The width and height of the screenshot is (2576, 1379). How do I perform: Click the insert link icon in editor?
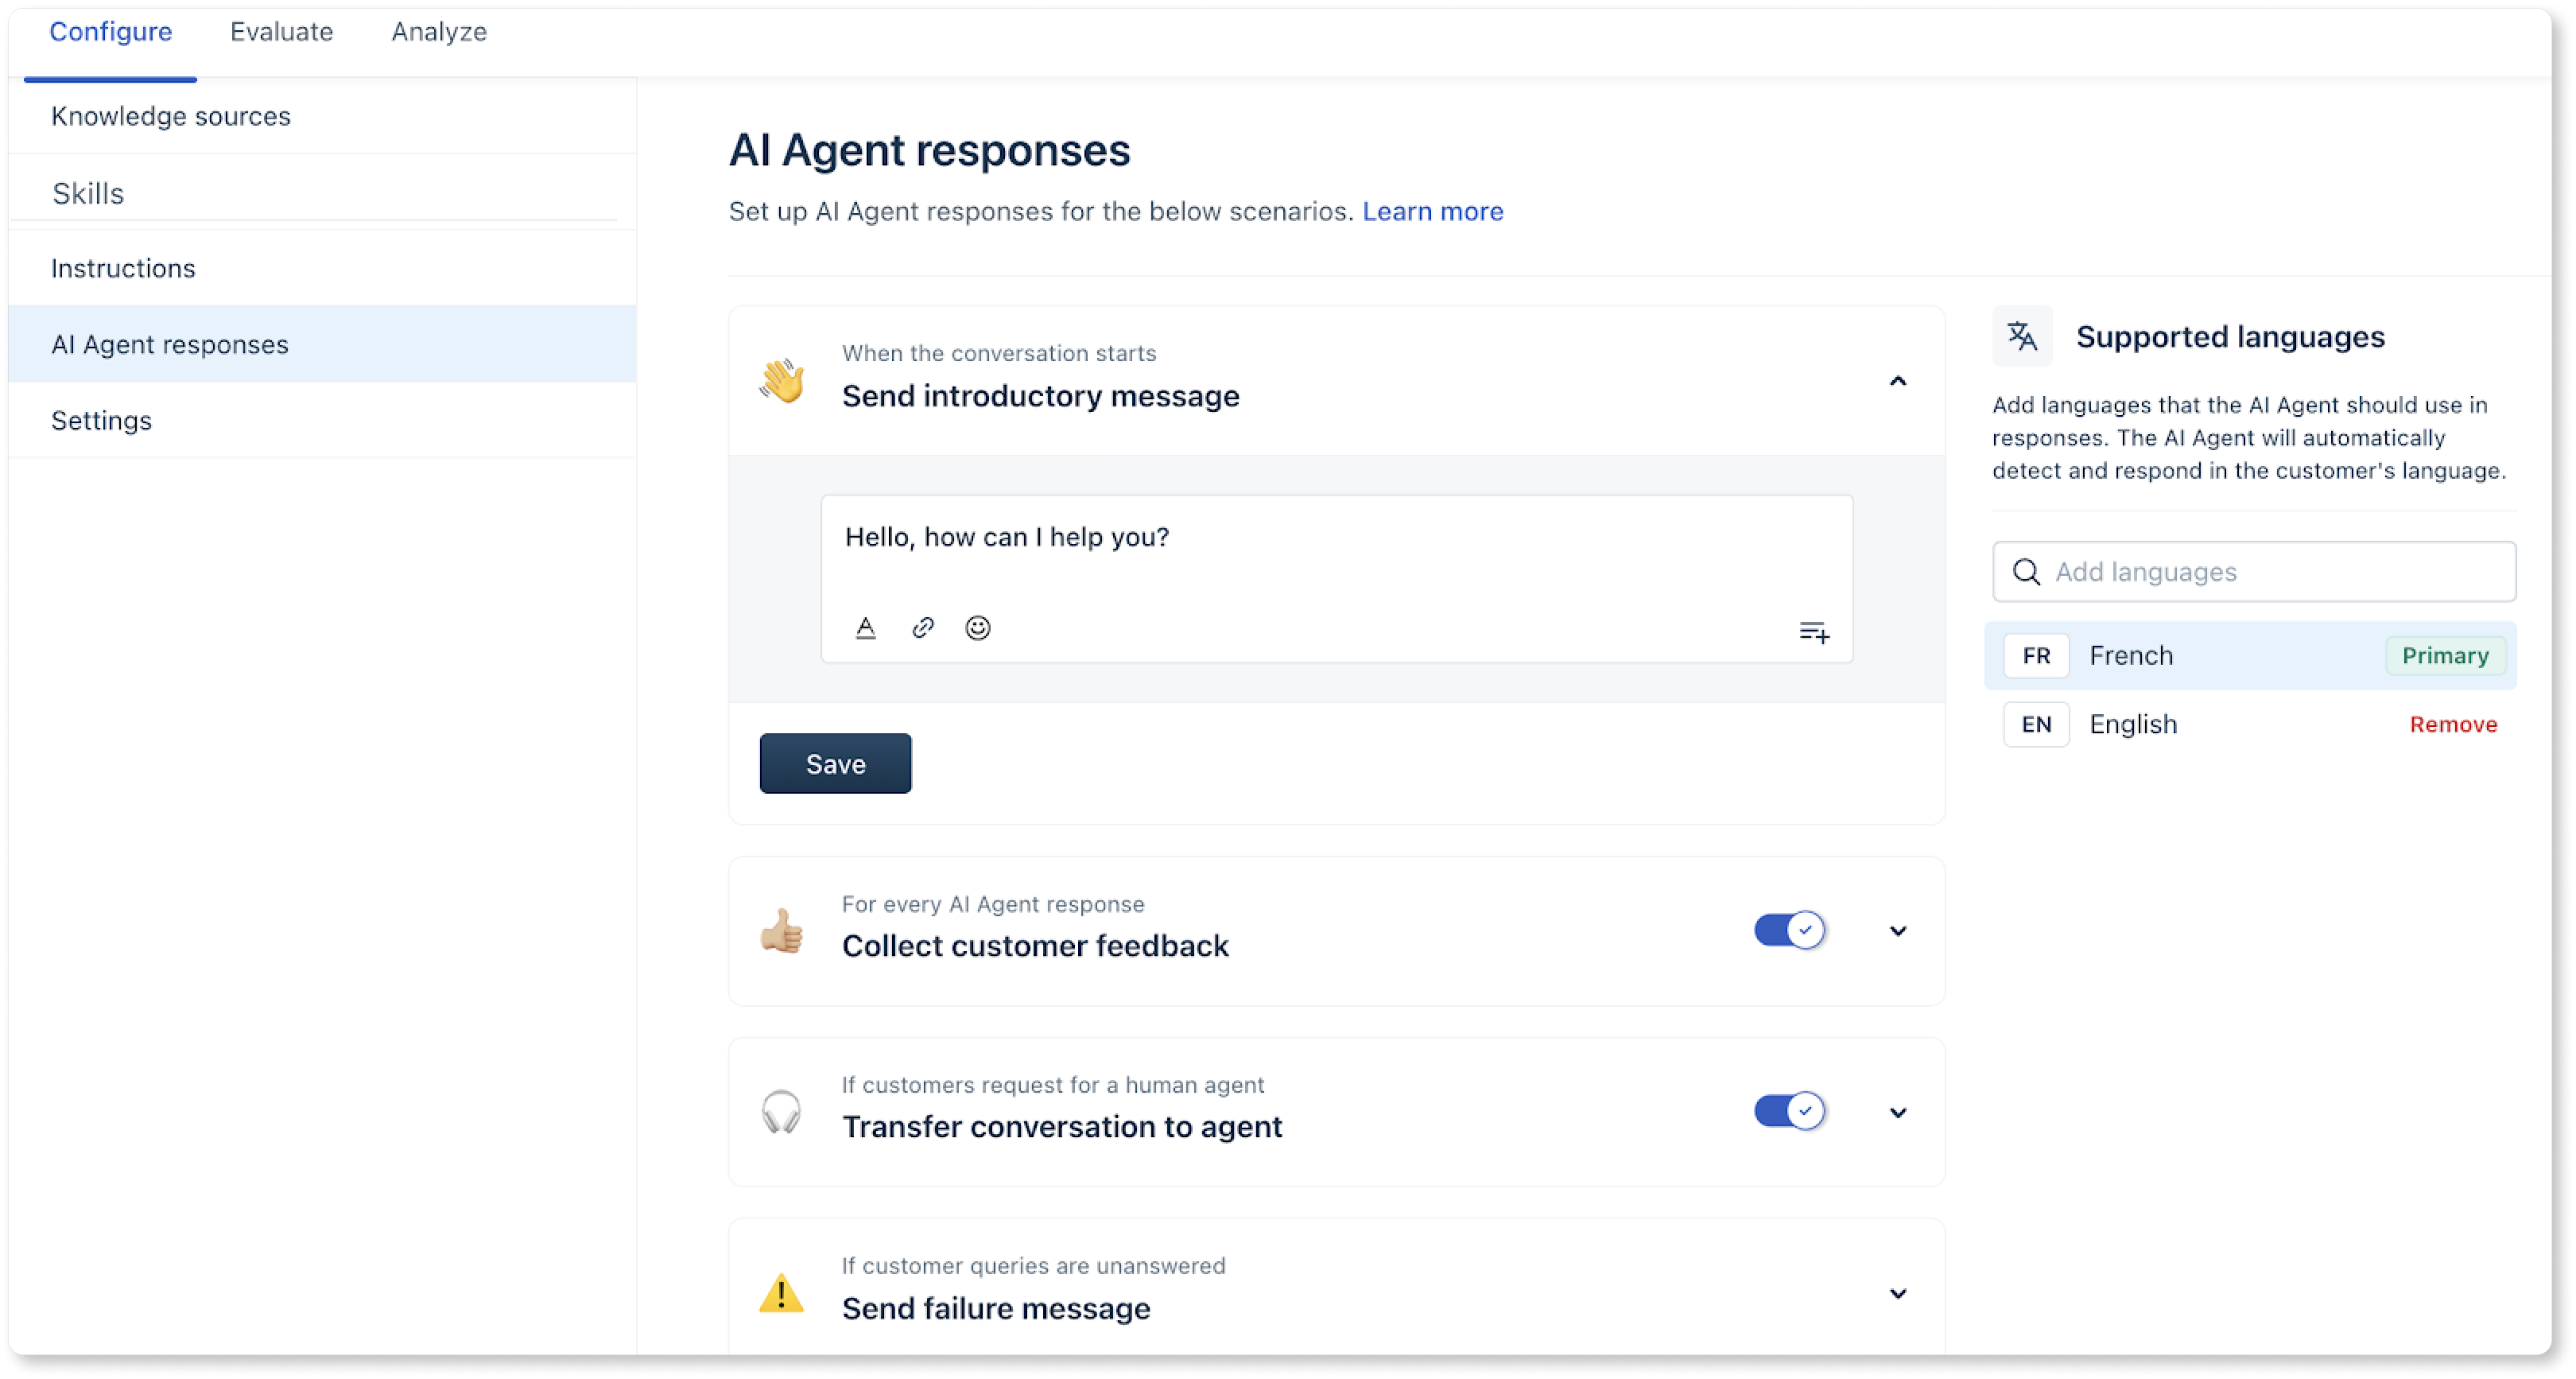pyautogui.click(x=923, y=628)
